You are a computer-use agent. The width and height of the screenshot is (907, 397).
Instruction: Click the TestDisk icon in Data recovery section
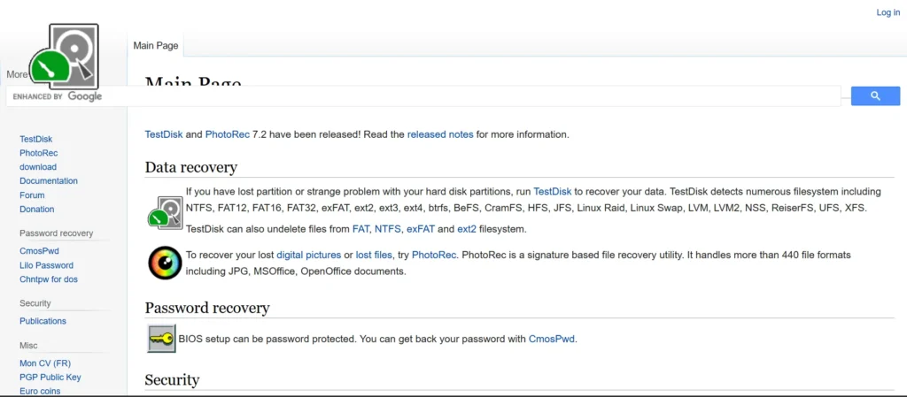coord(166,213)
